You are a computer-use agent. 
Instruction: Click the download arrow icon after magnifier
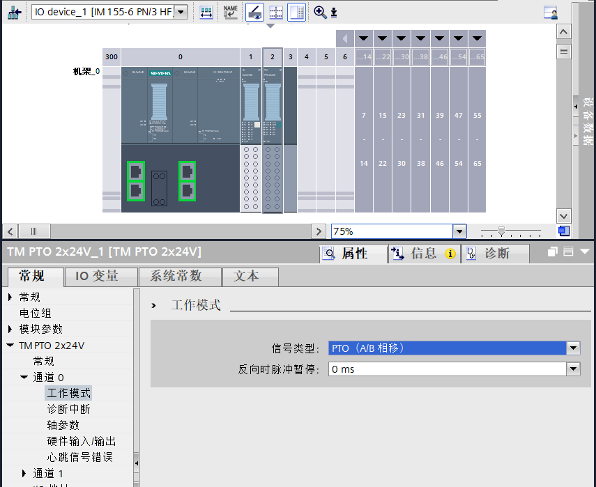click(334, 13)
